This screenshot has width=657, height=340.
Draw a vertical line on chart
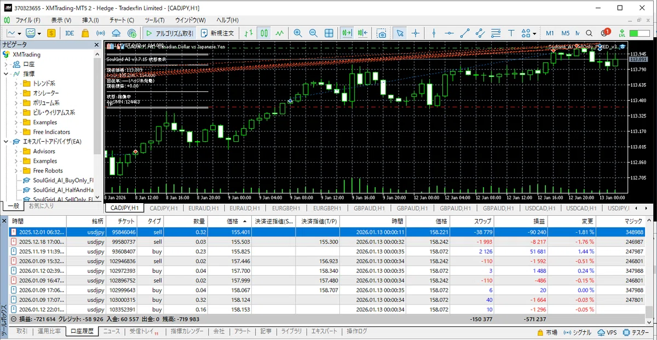tap(434, 33)
